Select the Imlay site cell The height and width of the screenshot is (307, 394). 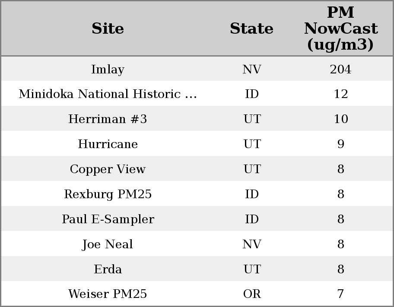pyautogui.click(x=108, y=70)
